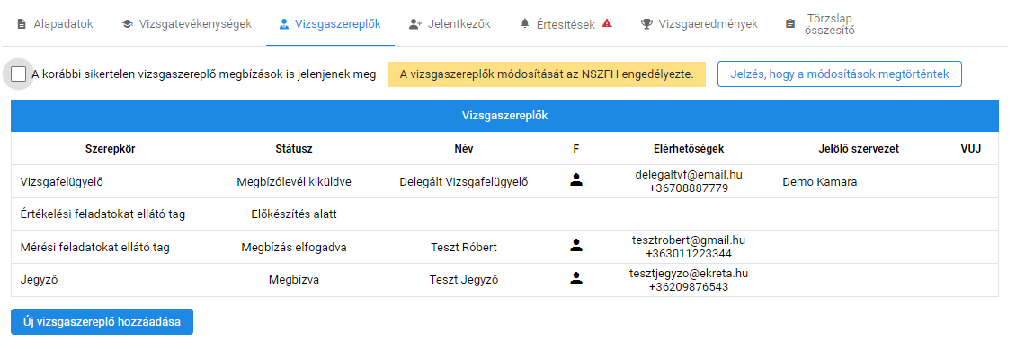
Task: Click the name Delegált Vizsgafelügyelő
Action: coord(464,181)
